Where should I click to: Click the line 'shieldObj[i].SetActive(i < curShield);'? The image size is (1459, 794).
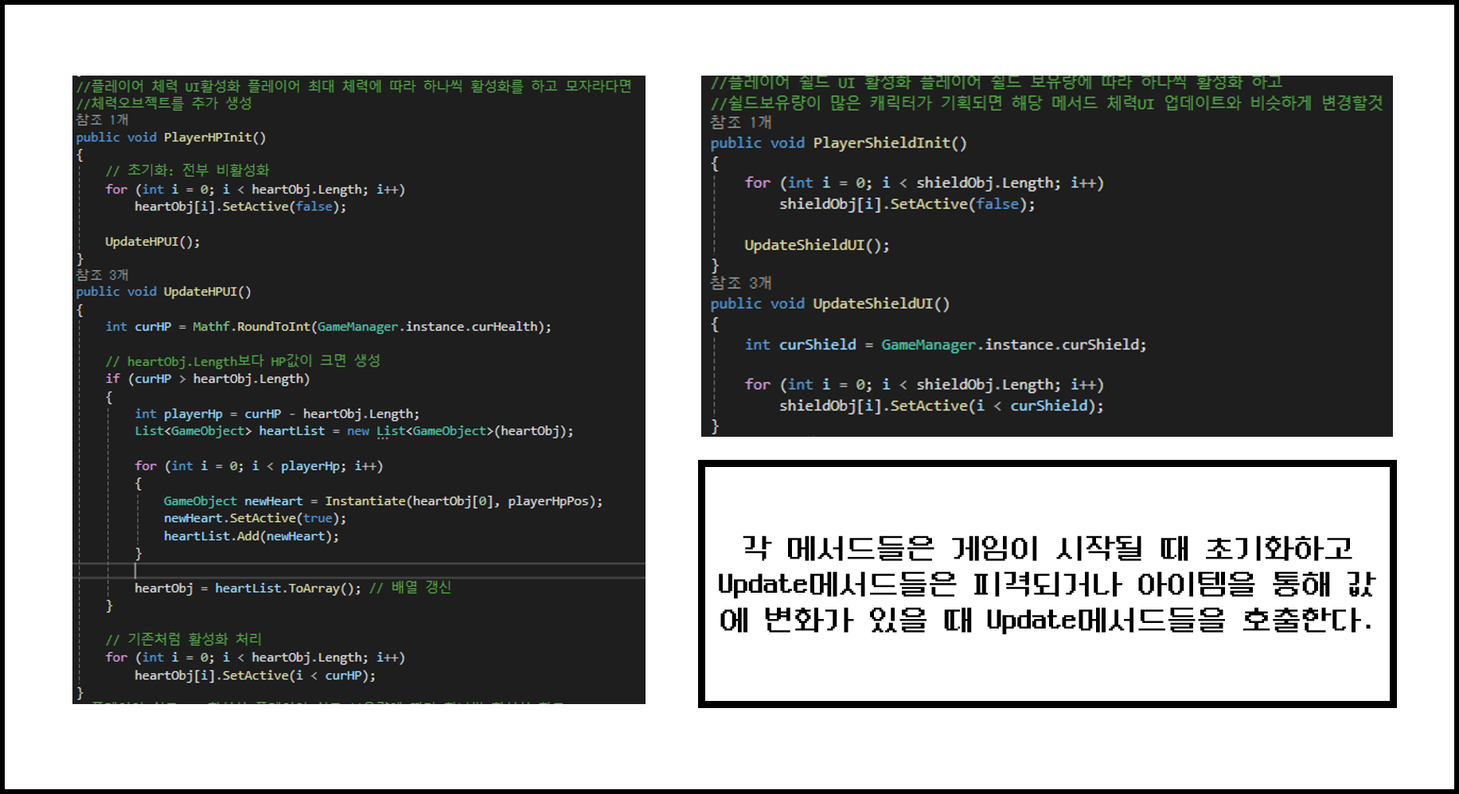point(942,406)
